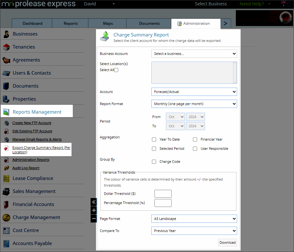
Task: Click the plus zoom icon
Action: pos(94,210)
